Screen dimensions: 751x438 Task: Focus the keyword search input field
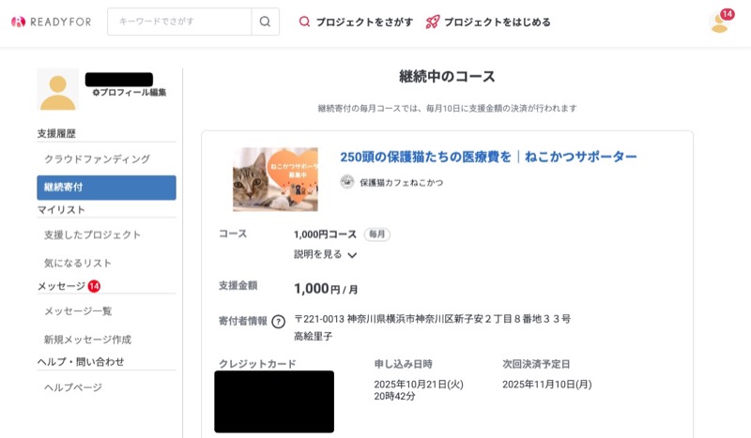[179, 22]
